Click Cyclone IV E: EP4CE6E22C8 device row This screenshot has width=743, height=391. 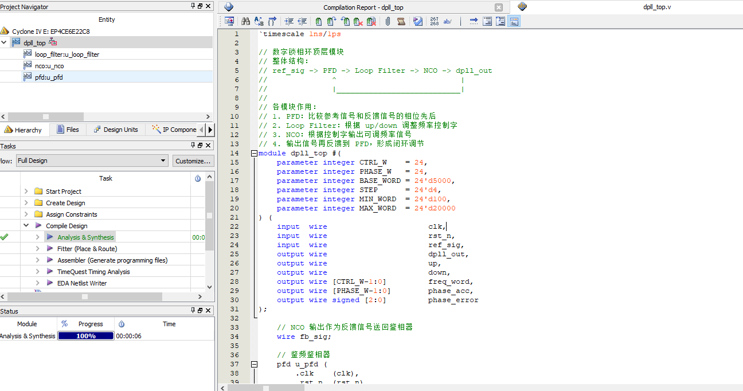click(50, 32)
